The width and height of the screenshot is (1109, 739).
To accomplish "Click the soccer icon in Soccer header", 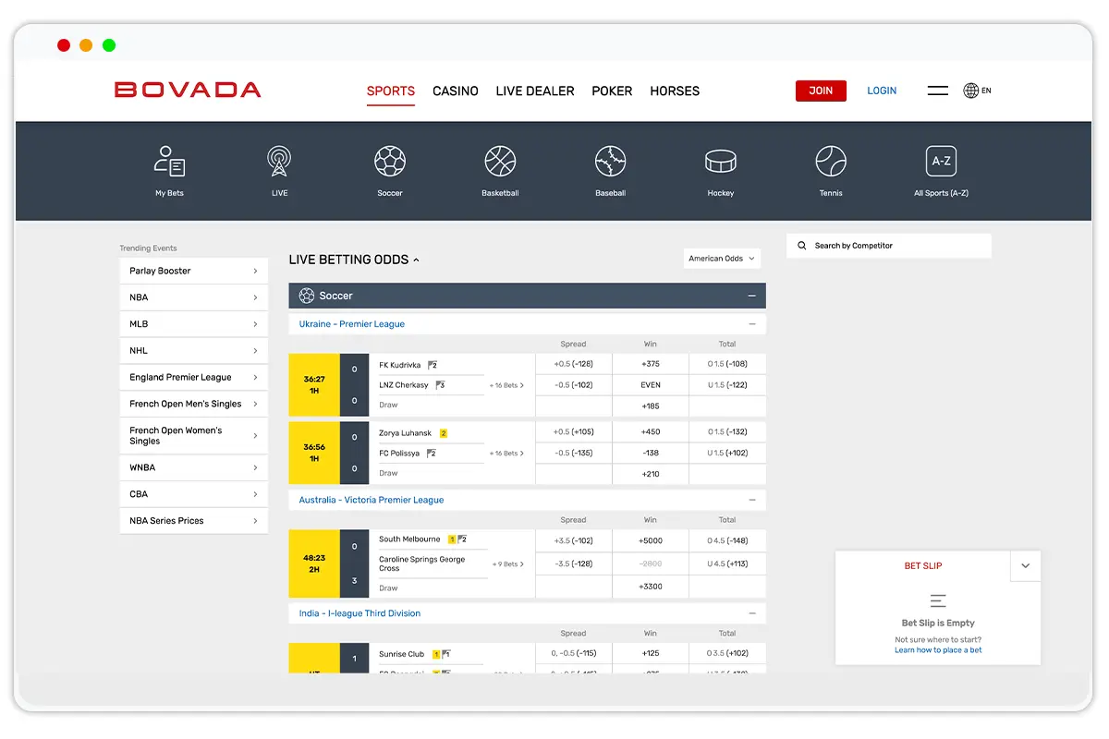I will coord(307,296).
